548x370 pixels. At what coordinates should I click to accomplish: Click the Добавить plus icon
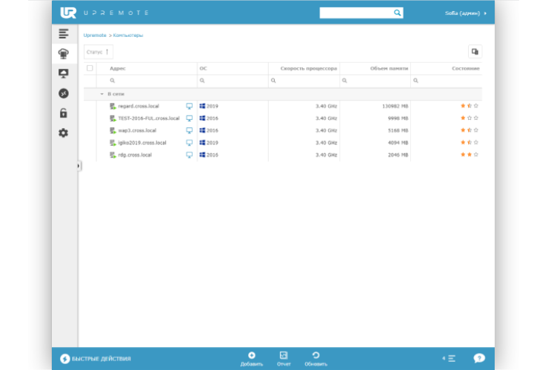coord(251,356)
